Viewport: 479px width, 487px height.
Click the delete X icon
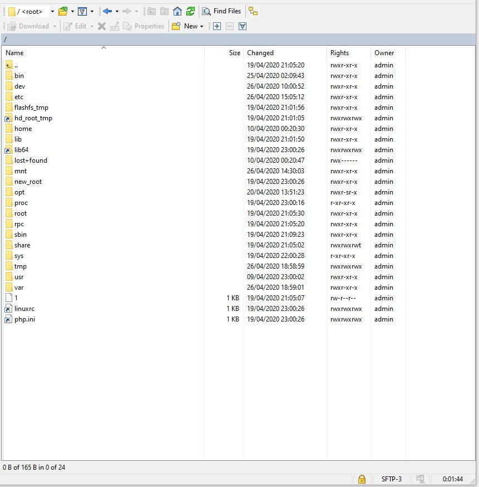[102, 26]
